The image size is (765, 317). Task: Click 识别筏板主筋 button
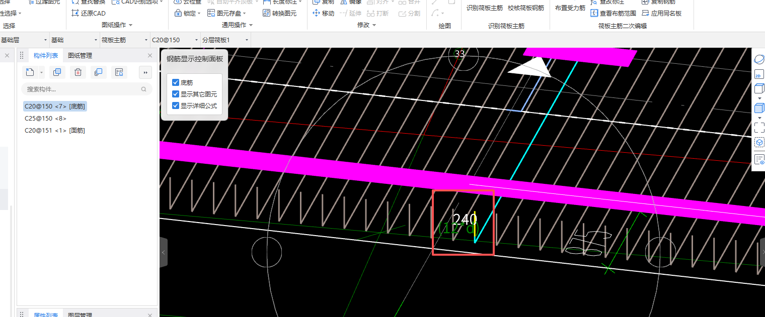coord(484,8)
